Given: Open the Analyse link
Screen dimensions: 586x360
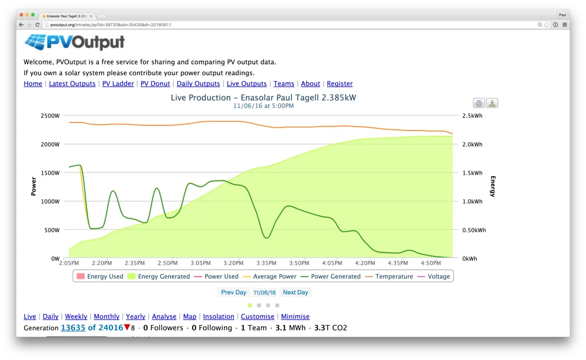Looking at the screenshot, I should pyautogui.click(x=164, y=317).
